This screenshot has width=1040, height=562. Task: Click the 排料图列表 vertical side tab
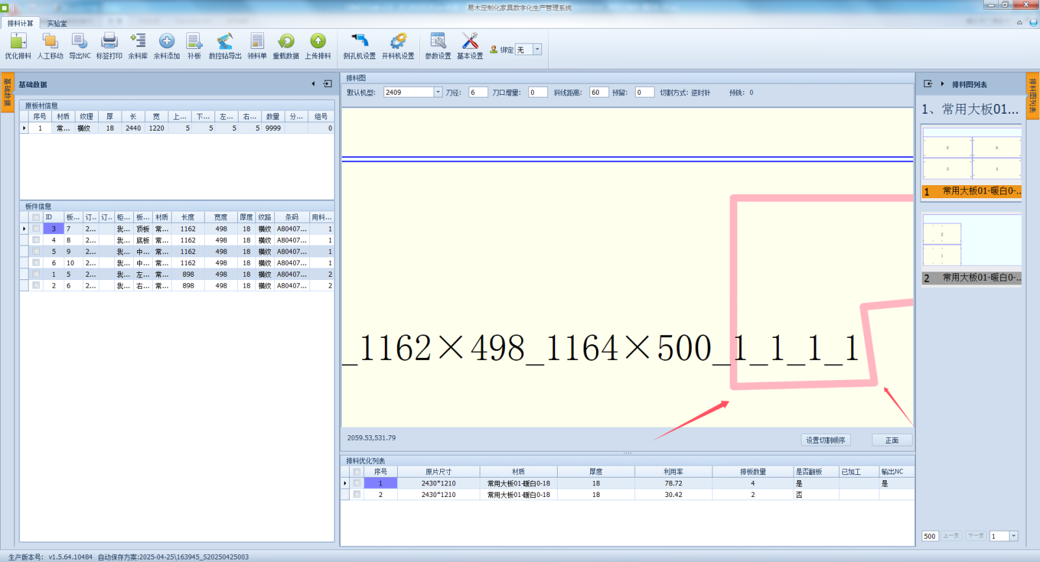1033,96
